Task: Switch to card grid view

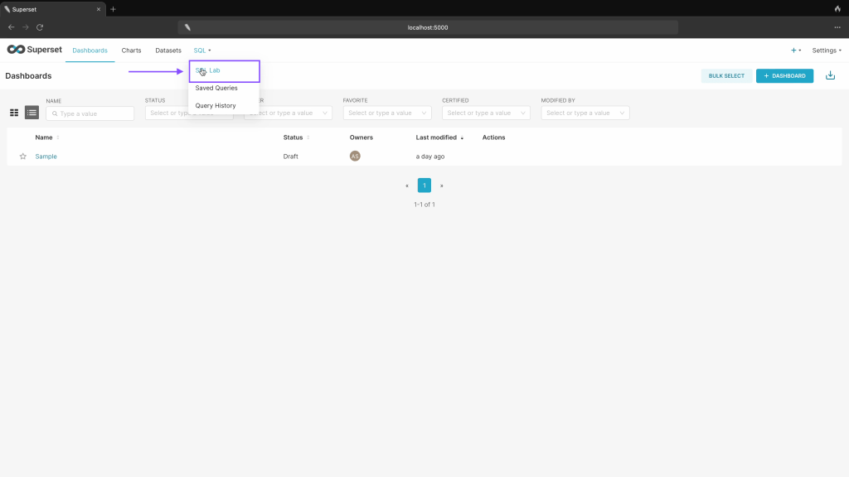Action: [x=14, y=113]
